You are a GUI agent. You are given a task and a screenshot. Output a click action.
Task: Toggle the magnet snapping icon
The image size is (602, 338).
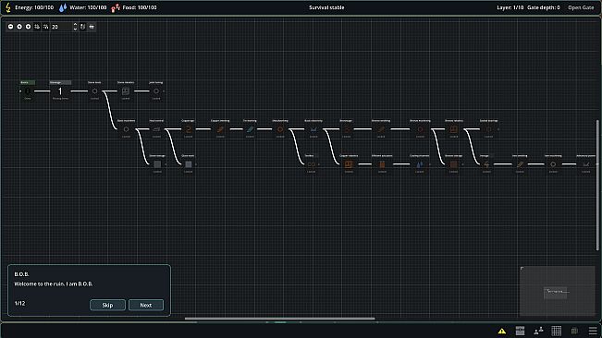(82, 27)
